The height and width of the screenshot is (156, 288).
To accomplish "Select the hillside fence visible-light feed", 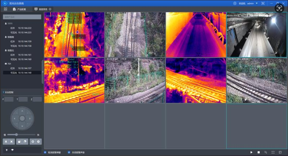I will point(135,81).
